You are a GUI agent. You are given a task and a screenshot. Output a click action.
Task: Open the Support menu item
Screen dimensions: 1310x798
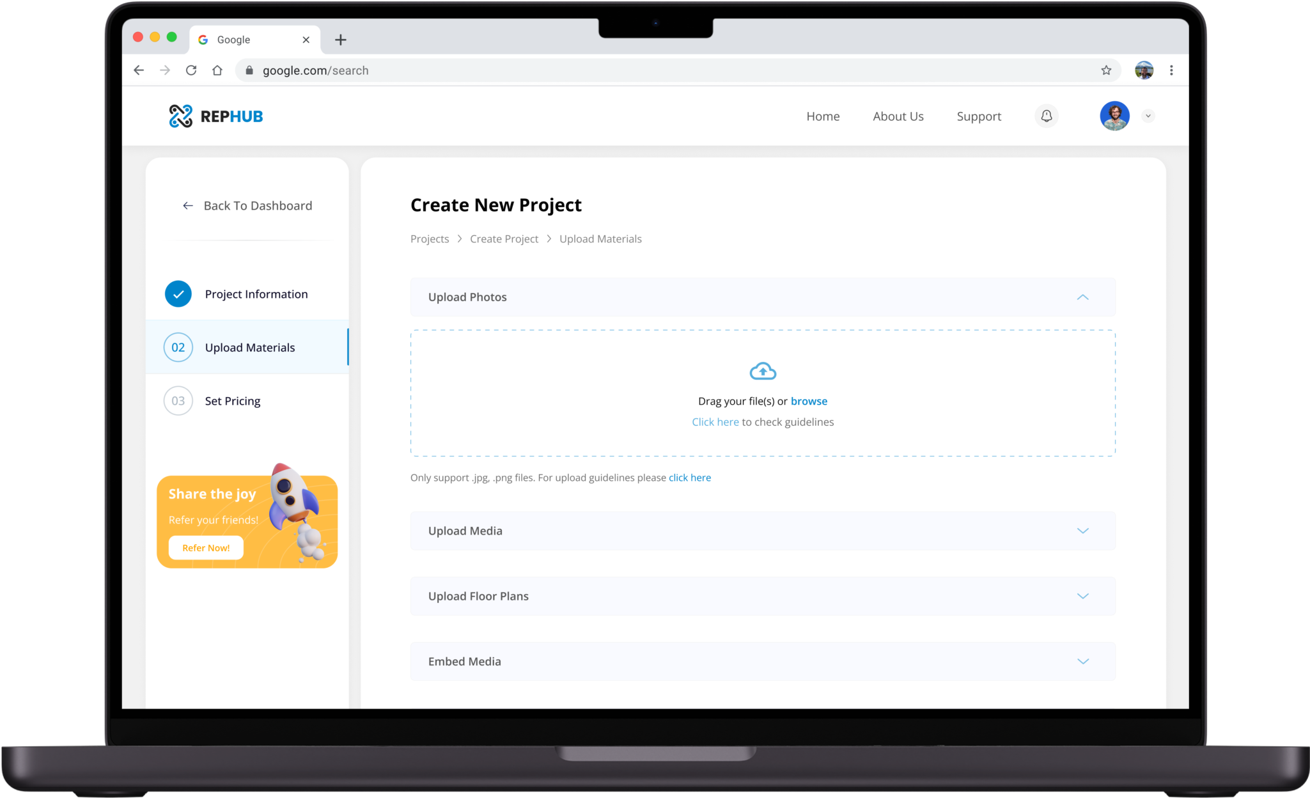click(978, 116)
